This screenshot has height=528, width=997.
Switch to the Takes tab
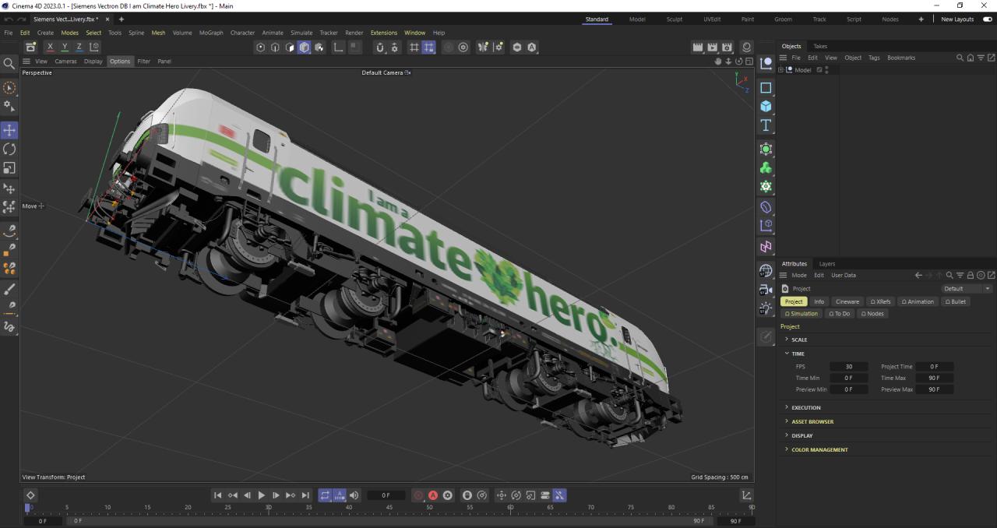pyautogui.click(x=820, y=46)
